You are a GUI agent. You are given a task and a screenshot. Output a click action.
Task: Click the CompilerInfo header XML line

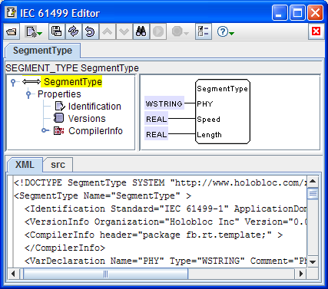(x=154, y=235)
